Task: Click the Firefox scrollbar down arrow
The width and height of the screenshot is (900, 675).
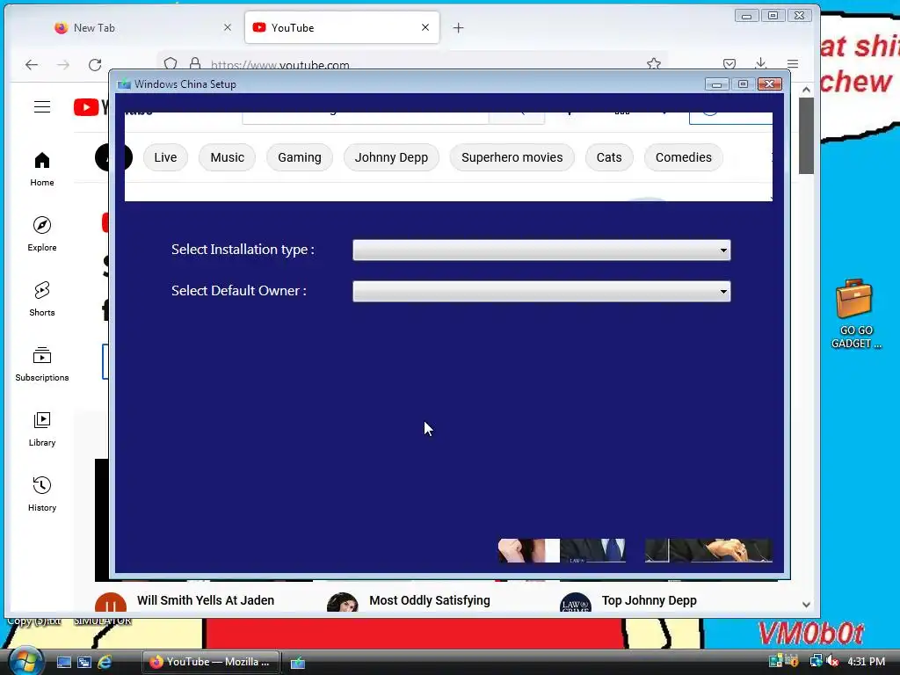Action: [x=806, y=605]
